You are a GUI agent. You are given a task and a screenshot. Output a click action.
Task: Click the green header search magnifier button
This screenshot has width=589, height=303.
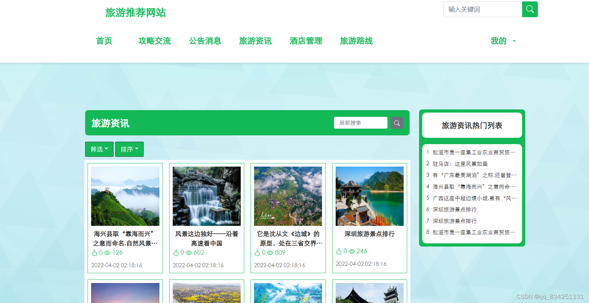point(530,9)
